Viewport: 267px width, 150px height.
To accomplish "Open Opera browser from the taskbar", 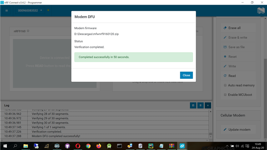I will point(78,146).
